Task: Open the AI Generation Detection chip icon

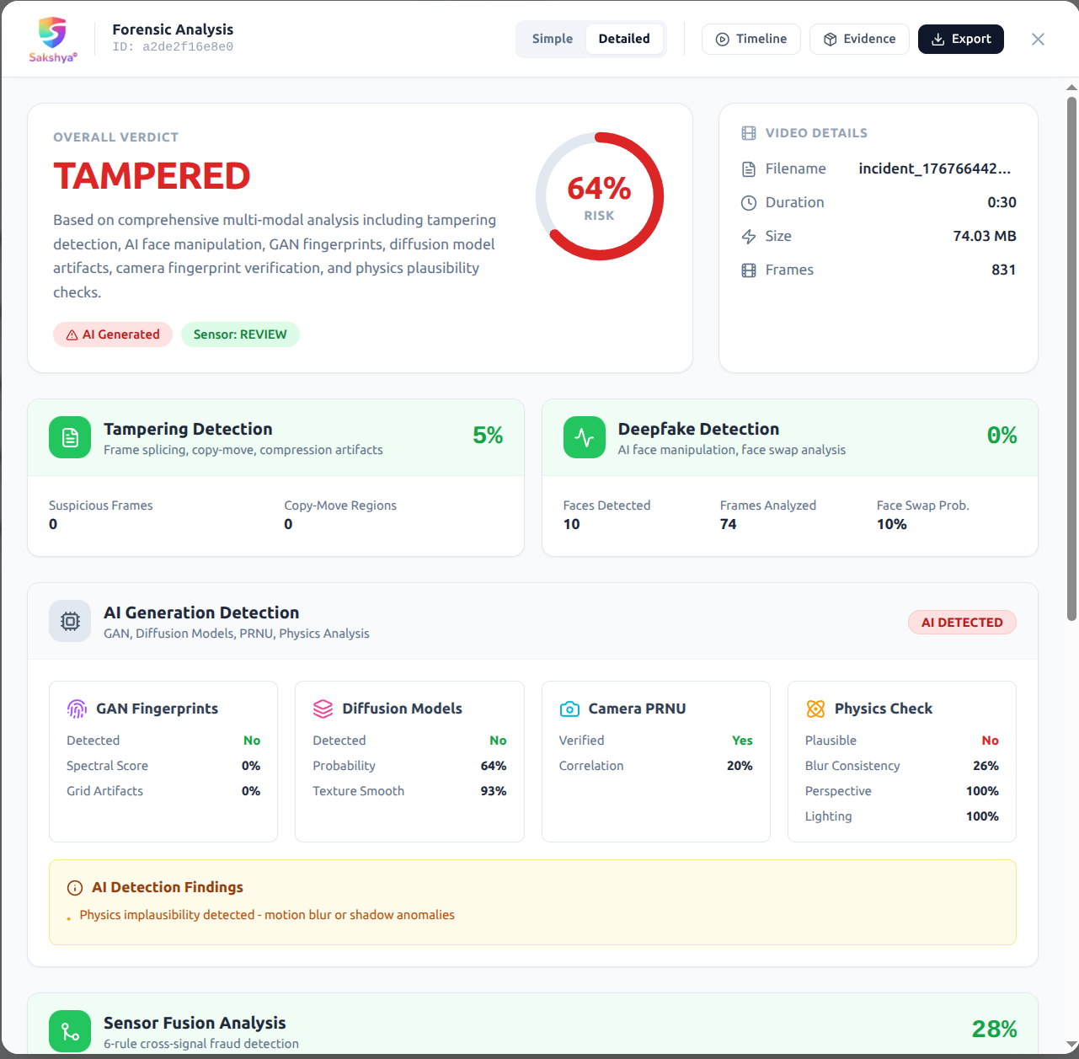Action: coord(70,621)
